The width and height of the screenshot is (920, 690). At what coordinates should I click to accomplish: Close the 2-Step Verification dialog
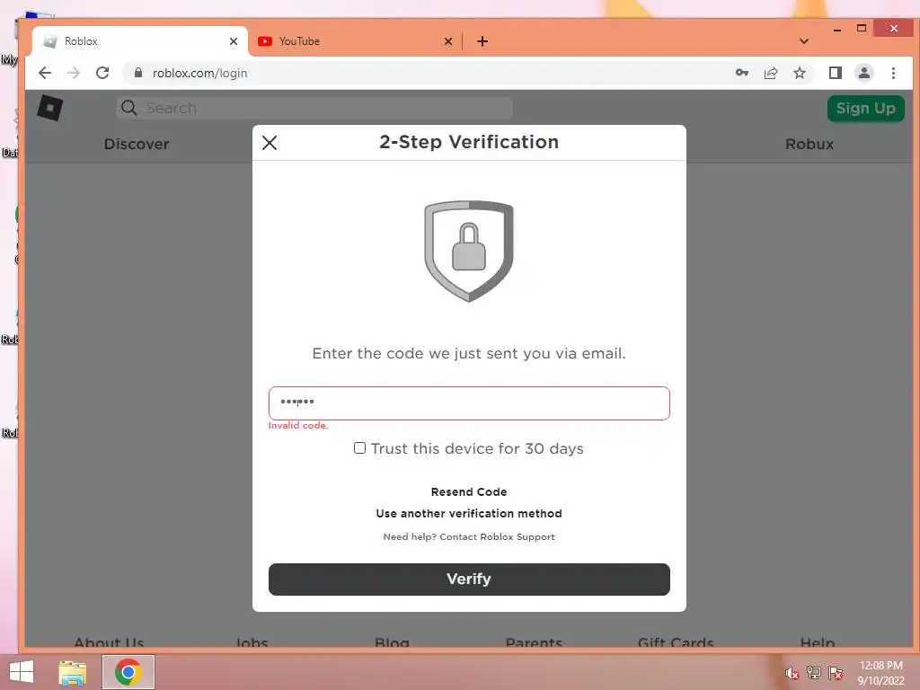270,143
